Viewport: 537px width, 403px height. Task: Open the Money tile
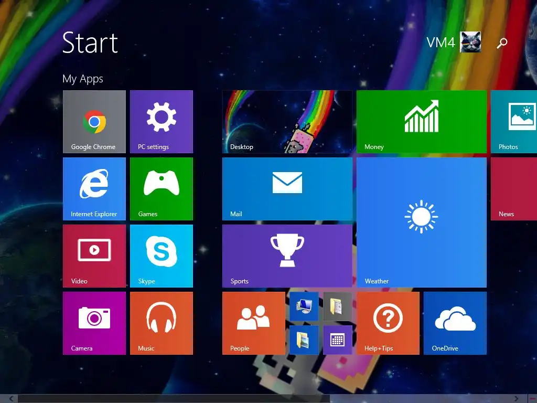[422, 122]
